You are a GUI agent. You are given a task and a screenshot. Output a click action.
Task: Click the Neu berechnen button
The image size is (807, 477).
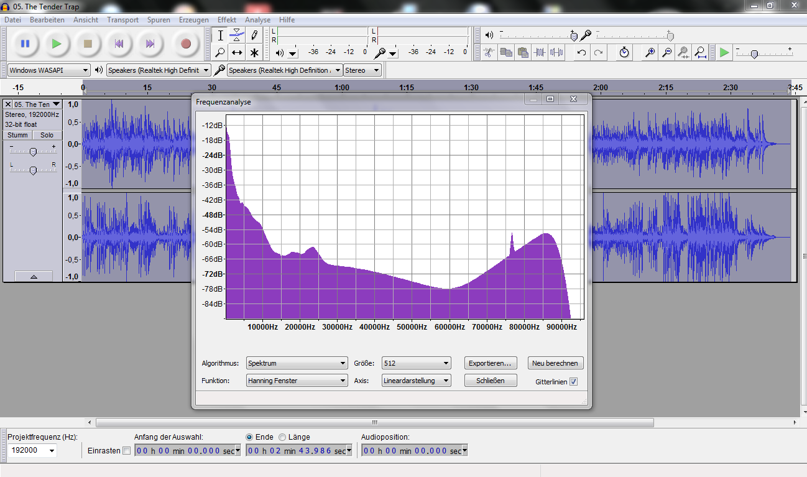coord(555,363)
